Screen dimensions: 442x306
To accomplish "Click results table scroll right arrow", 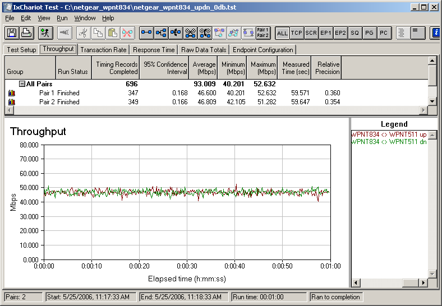I will 423,110.
